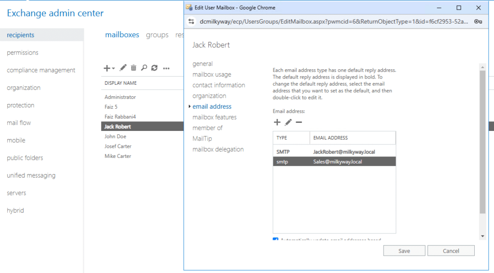Toggle automatically update email addresses checkbox
The width and height of the screenshot is (494, 273).
point(275,239)
